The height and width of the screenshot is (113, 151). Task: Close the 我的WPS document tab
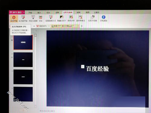tap(49, 26)
